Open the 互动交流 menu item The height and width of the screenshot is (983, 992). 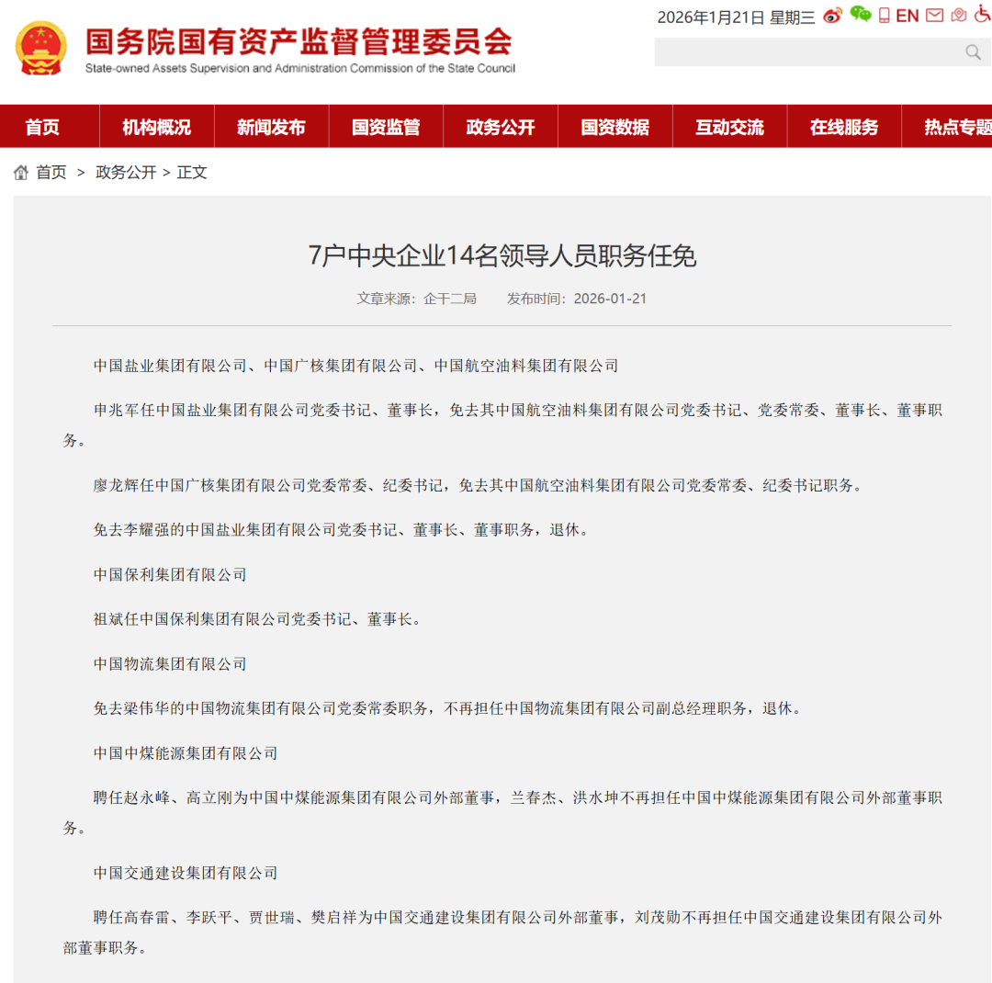pos(729,126)
